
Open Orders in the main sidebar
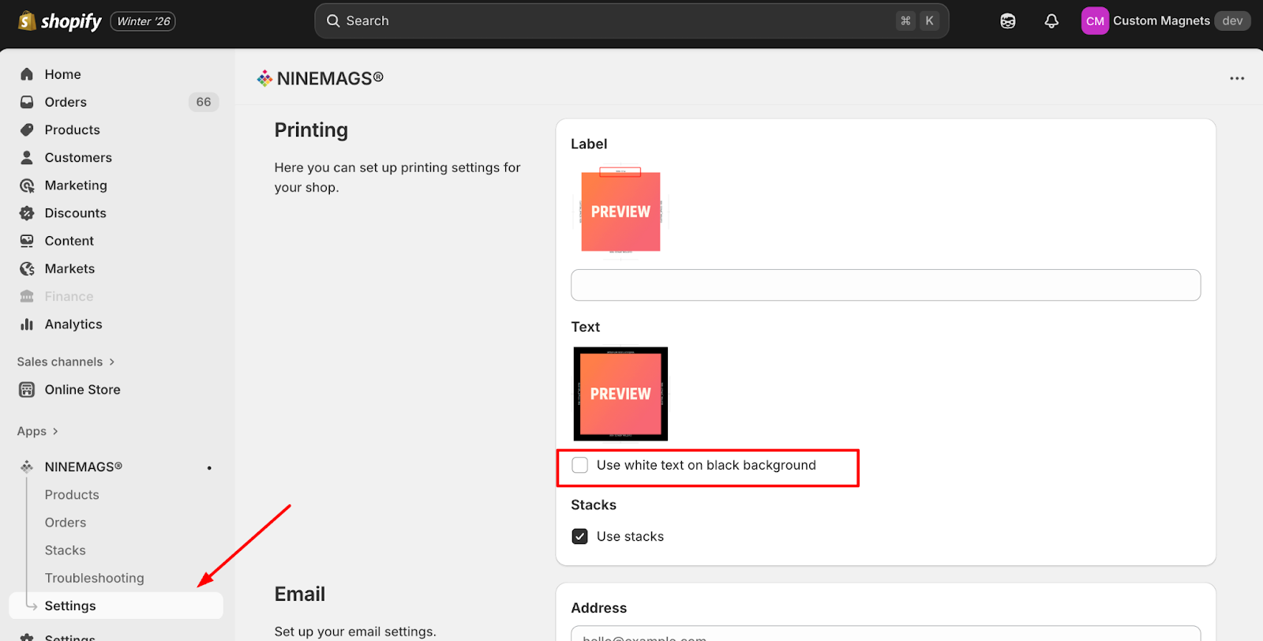(66, 102)
